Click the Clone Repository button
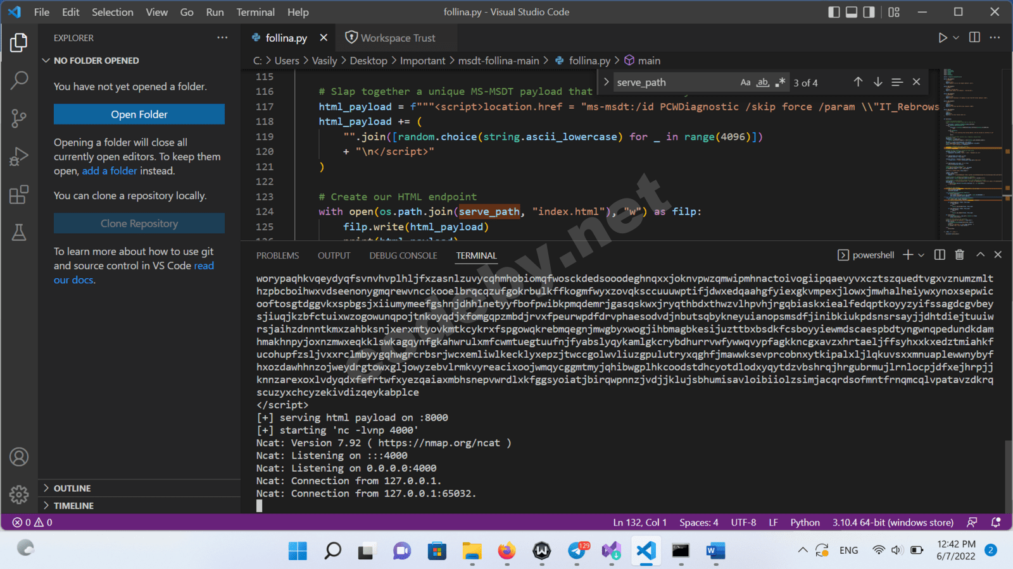Image resolution: width=1013 pixels, height=569 pixels. [139, 223]
